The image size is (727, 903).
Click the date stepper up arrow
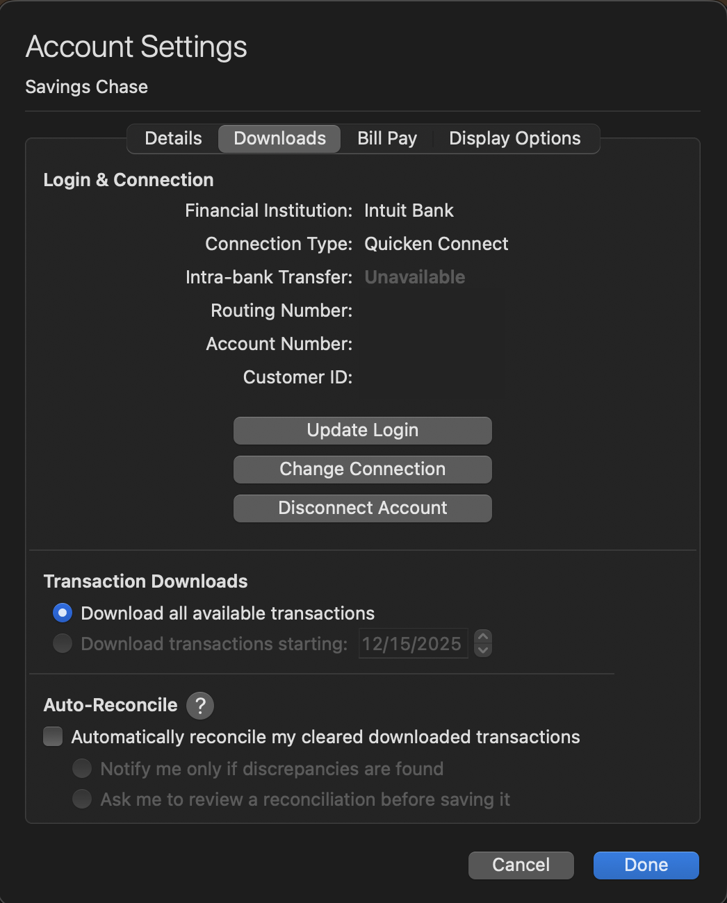[482, 638]
